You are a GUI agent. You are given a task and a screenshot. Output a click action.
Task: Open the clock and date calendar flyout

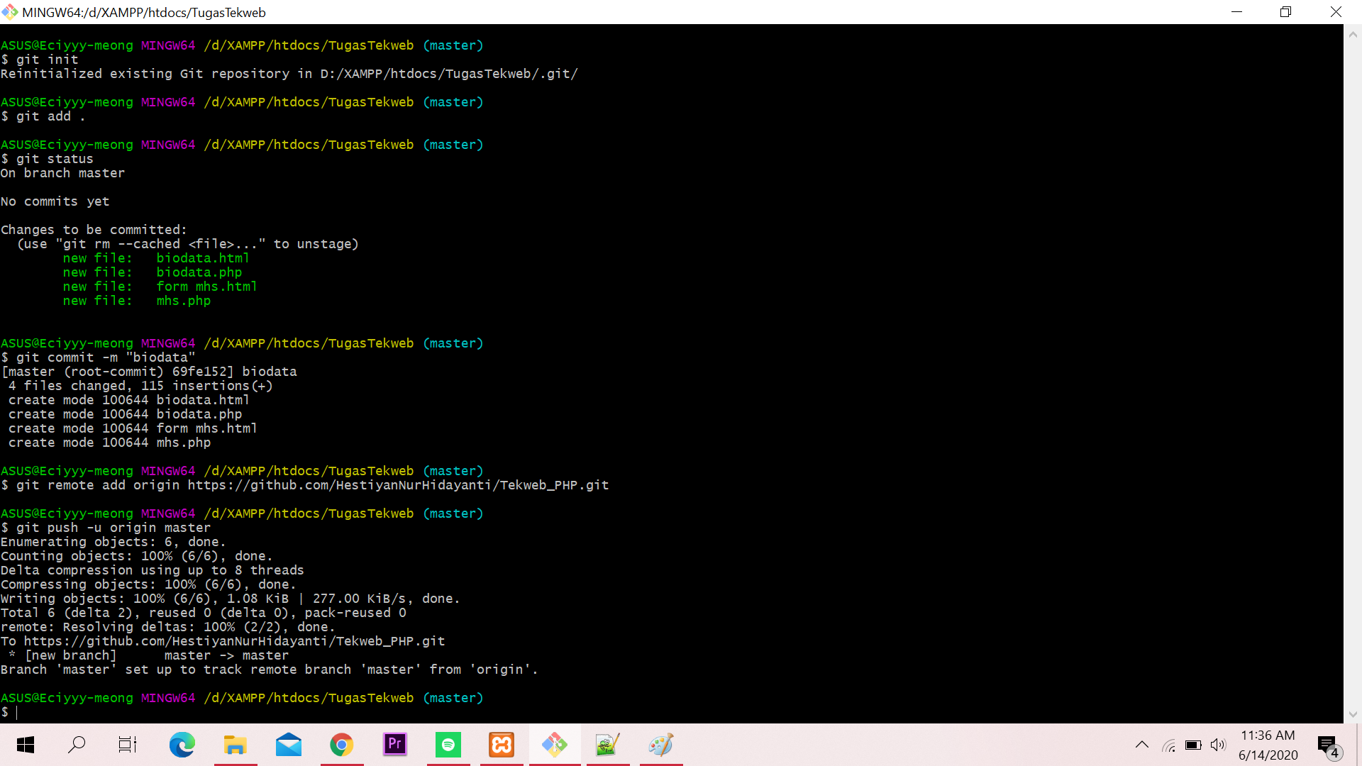pos(1268,745)
